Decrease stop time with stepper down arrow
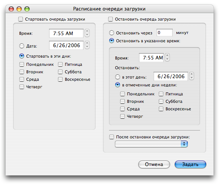Image resolution: width=221 pixels, height=184 pixels. (x=167, y=59)
